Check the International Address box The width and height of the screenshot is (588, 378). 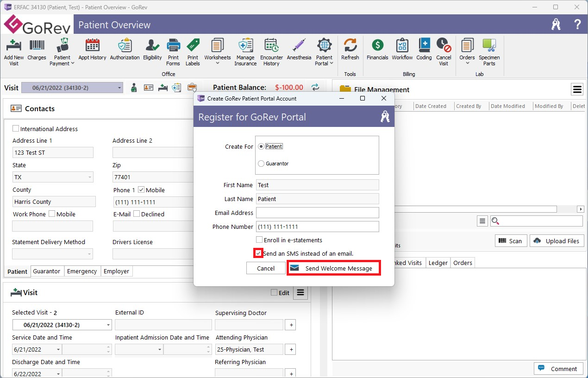tap(16, 129)
